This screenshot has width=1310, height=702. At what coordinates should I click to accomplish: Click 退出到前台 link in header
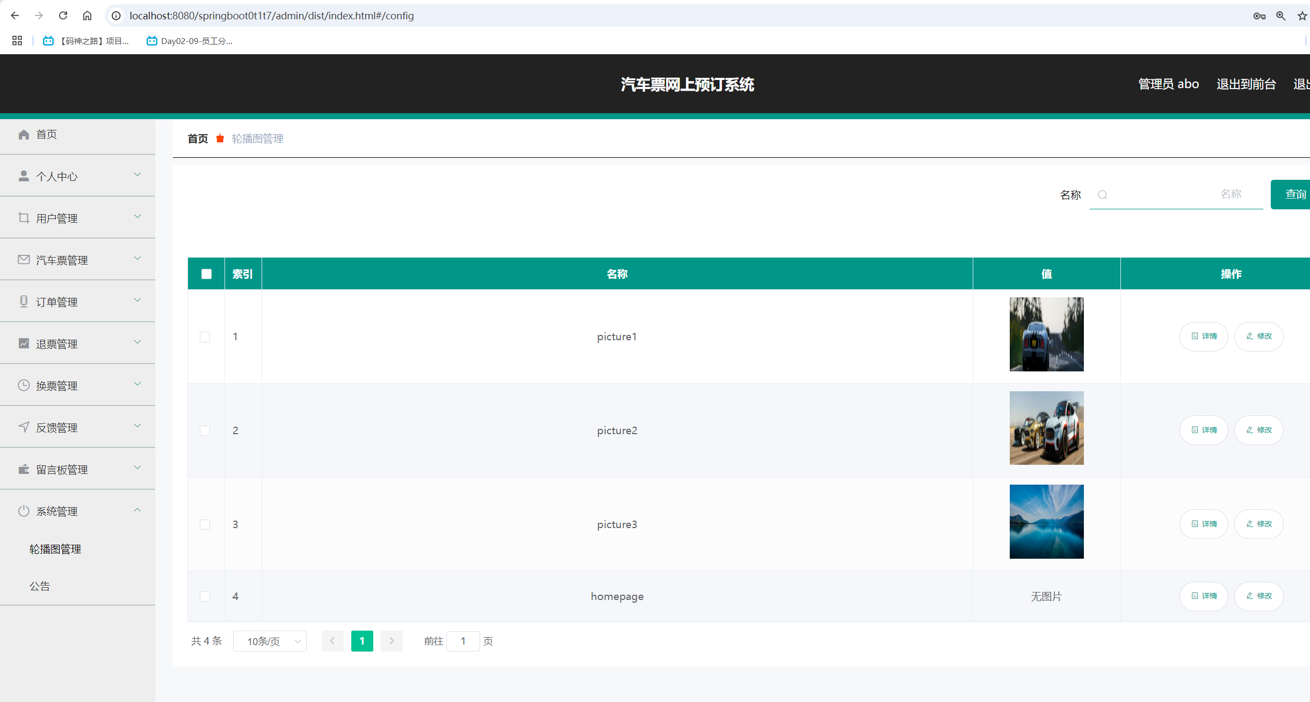coord(1246,84)
